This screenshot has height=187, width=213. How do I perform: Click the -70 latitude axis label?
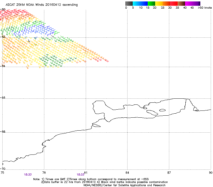coord(3,169)
